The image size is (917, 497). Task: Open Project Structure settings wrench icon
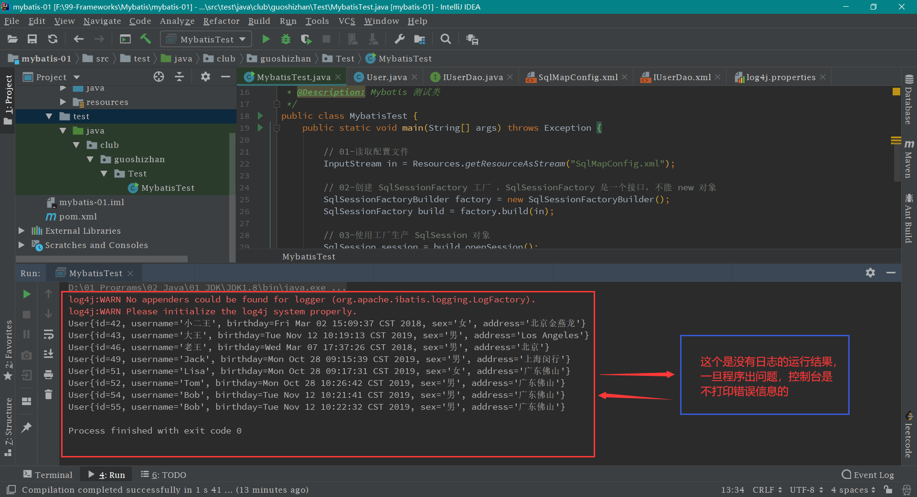(x=399, y=39)
